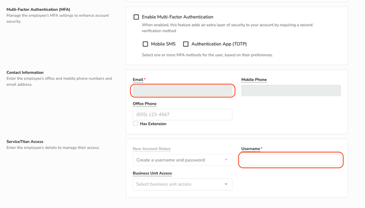Focus the Office Phone field
This screenshot has height=208, width=365.
coord(182,115)
